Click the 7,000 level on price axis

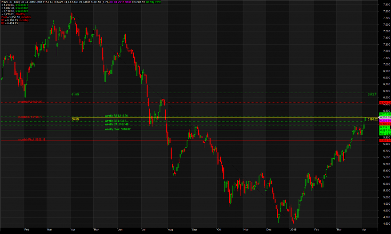pos(387,64)
